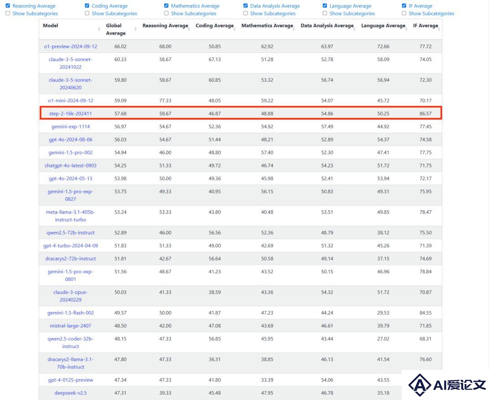Select the 77.33 reasoning average cell
This screenshot has width=493, height=400.
(x=165, y=100)
